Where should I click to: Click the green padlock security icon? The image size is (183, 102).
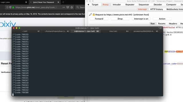(x=13, y=7)
